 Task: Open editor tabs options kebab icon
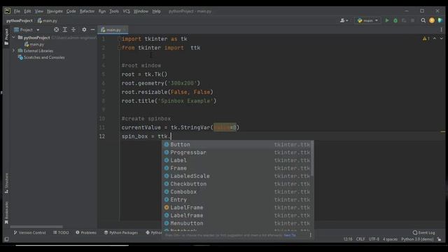coord(441,29)
